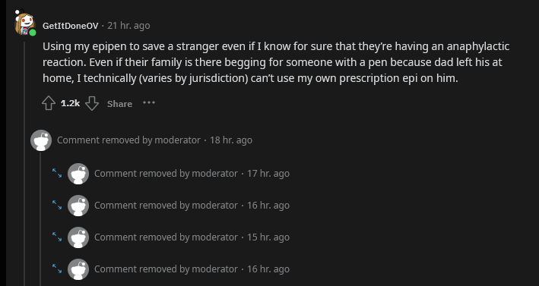Expand the removed comment from 15 hr. ago
Image resolution: width=539 pixels, height=286 pixels.
click(57, 237)
